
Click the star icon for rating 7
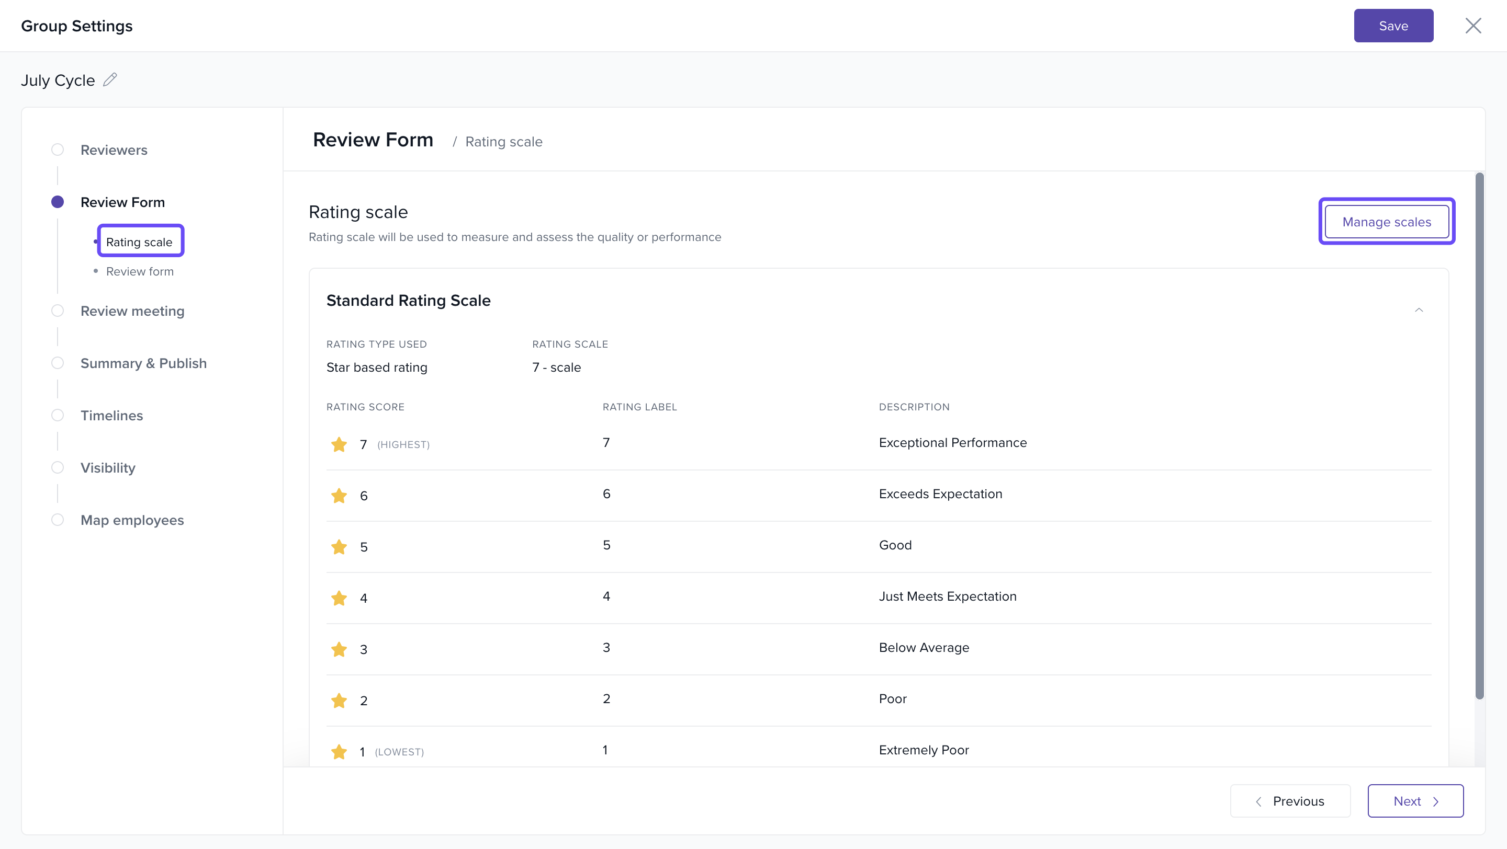pos(339,445)
